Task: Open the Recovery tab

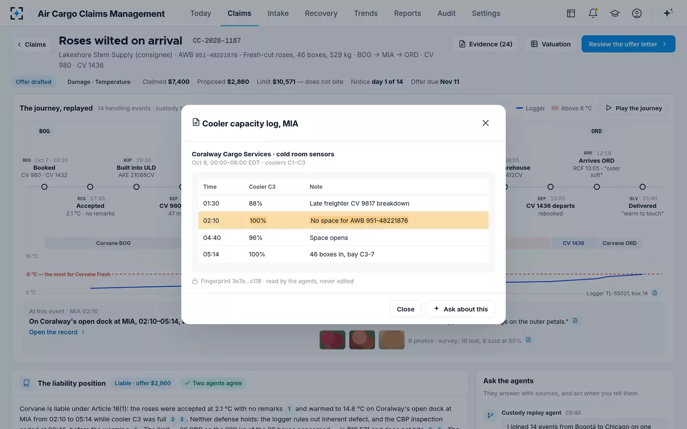Action: tap(321, 13)
